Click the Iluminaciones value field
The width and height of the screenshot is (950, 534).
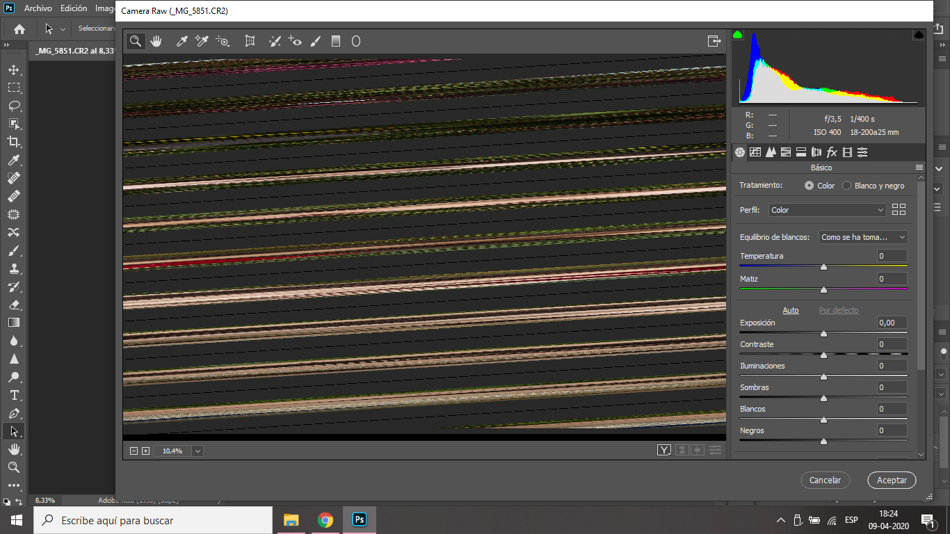pos(892,366)
